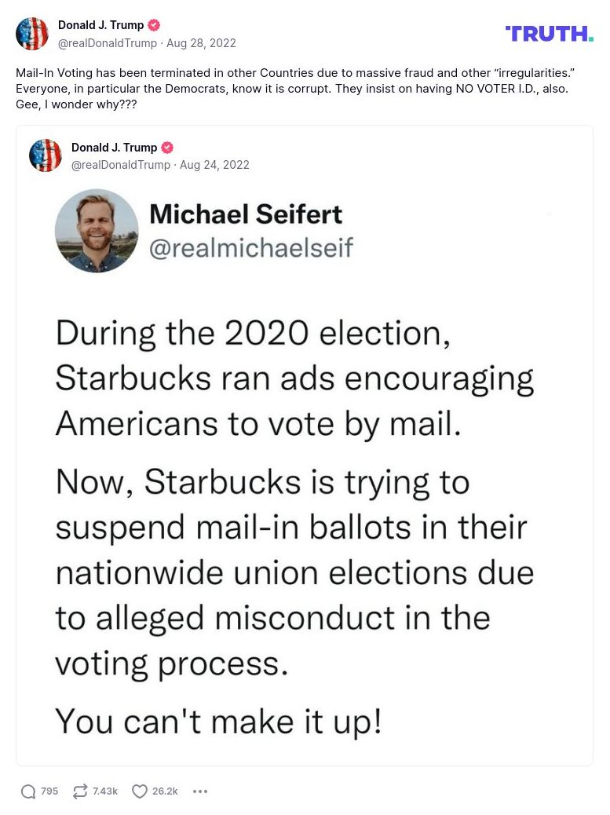Open Donald J. Trump name in quoted post

(x=114, y=148)
